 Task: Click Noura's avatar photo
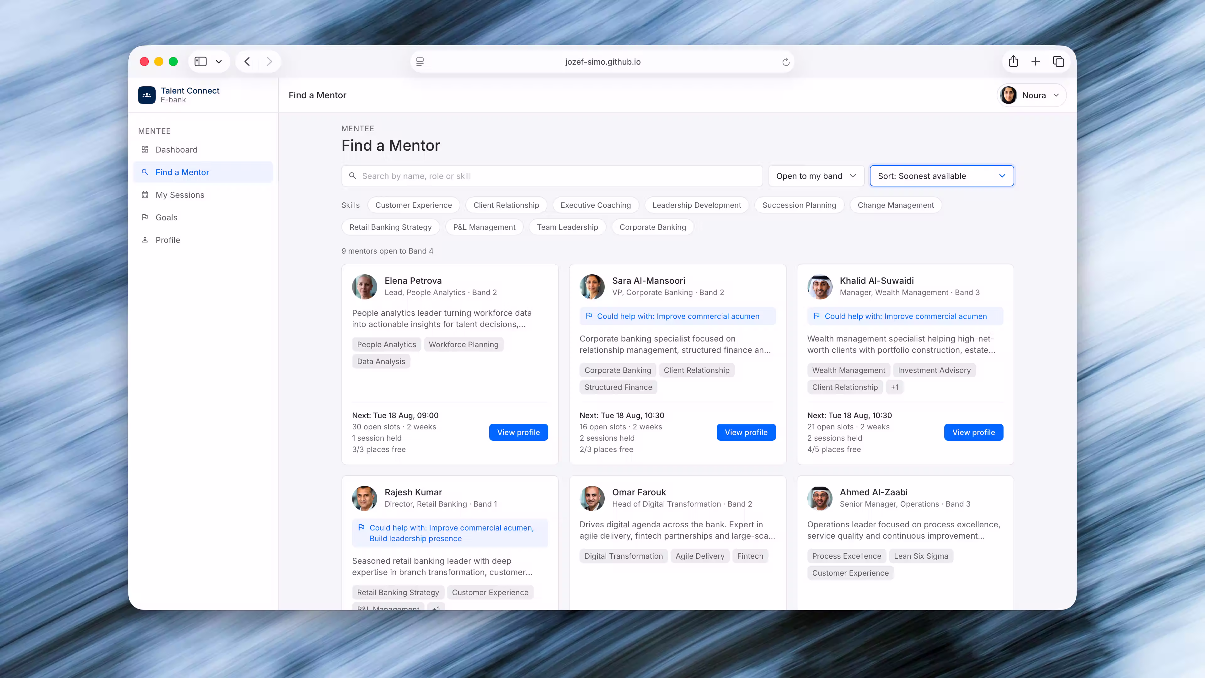(1009, 95)
